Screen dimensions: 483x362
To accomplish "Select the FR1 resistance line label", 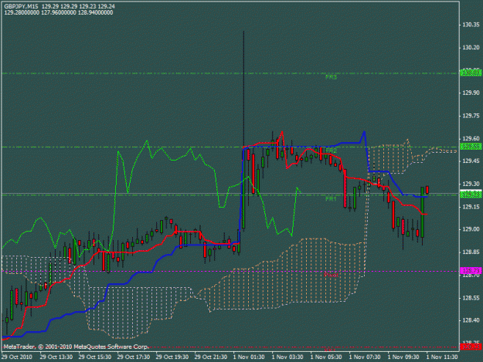I will point(331,199).
